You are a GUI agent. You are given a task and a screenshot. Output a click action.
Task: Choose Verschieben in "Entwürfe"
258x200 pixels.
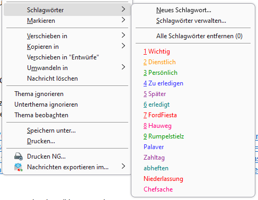click(63, 57)
